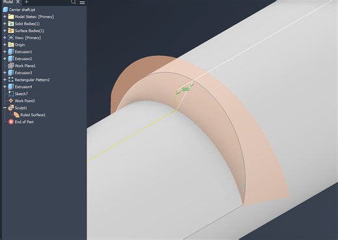Click the green .500 dimension in viewport
This screenshot has width=338, height=240.
tap(185, 89)
